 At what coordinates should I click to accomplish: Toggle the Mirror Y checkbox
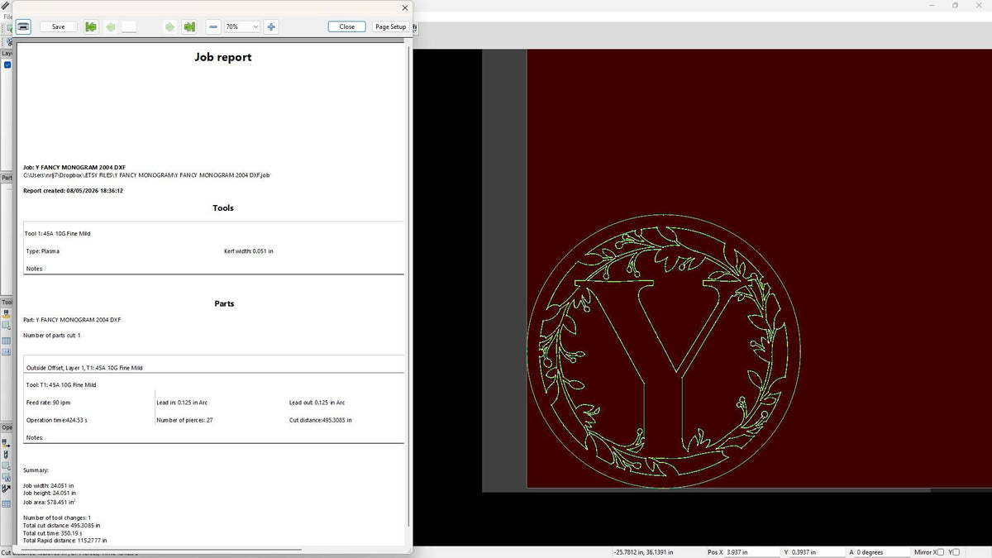(x=956, y=552)
